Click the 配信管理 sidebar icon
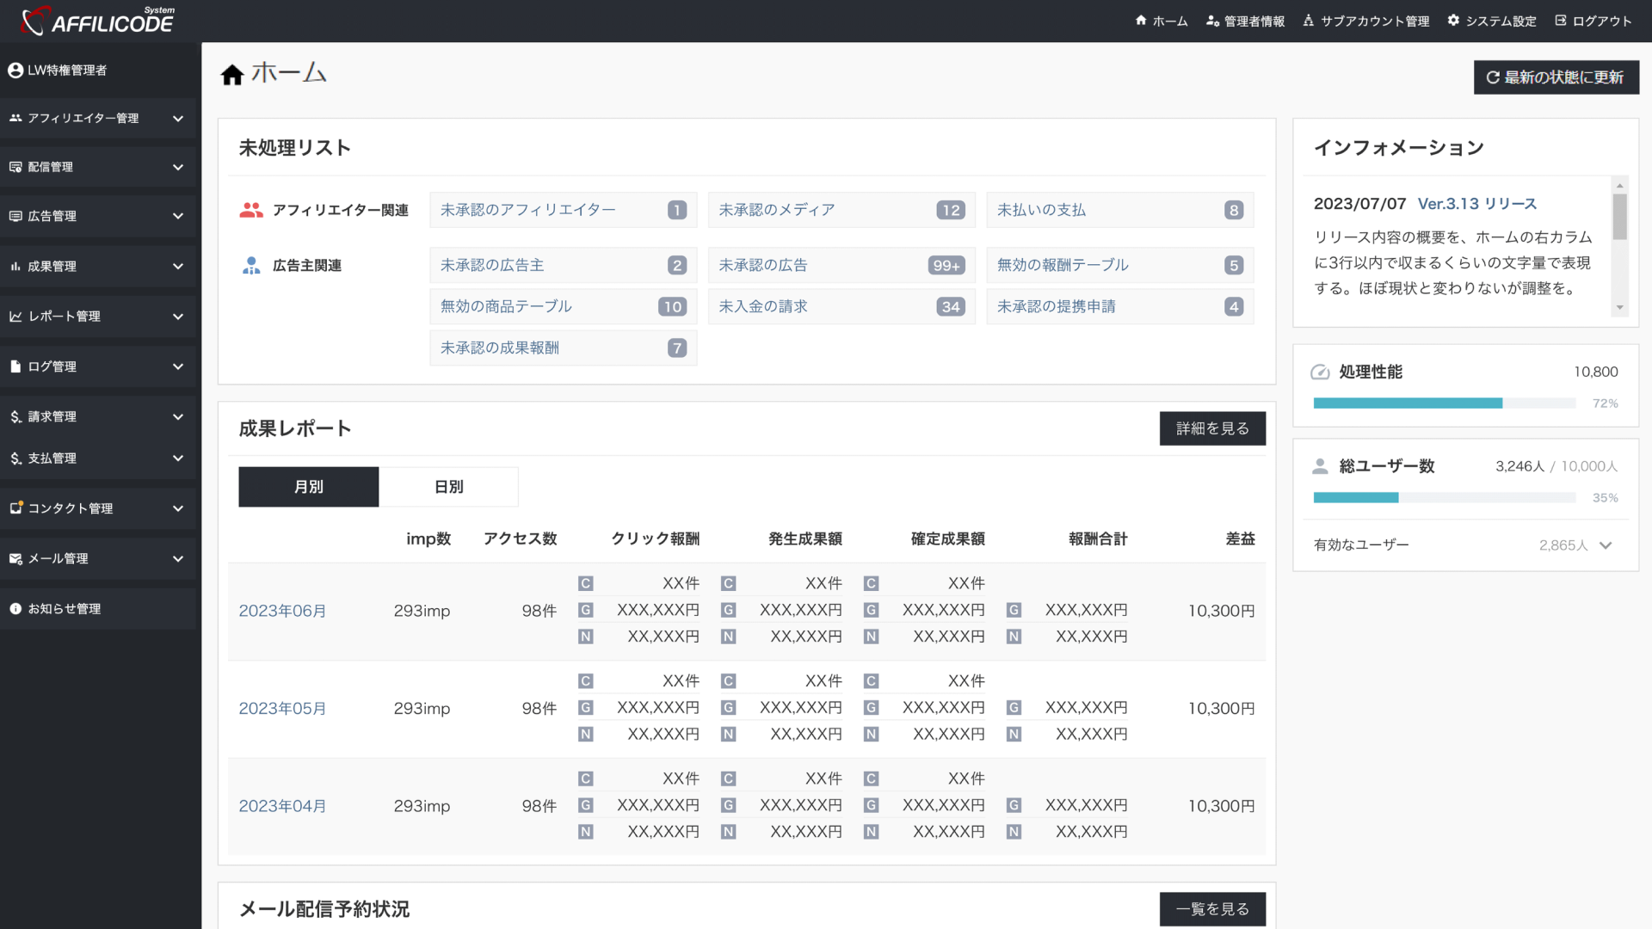 (x=15, y=167)
